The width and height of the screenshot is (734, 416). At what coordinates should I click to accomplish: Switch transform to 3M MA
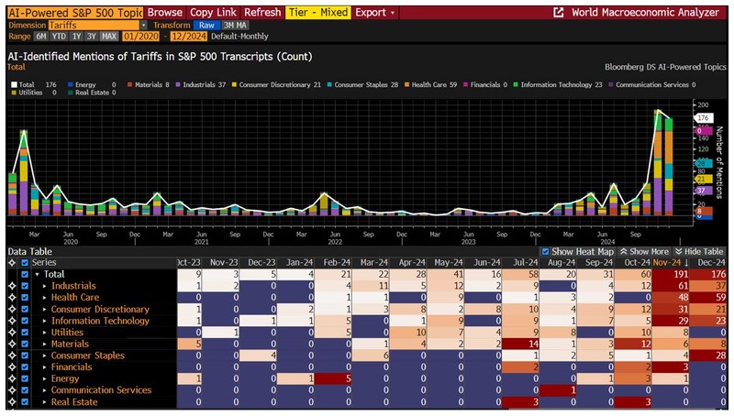(237, 26)
